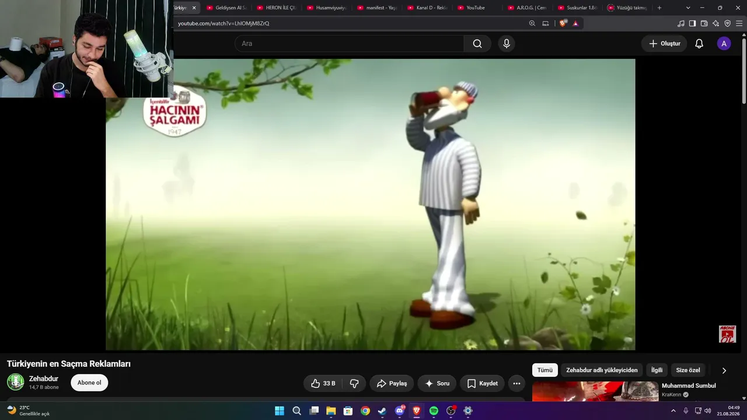Click the taskbar microphone tray icon
The width and height of the screenshot is (747, 420).
[x=686, y=411]
